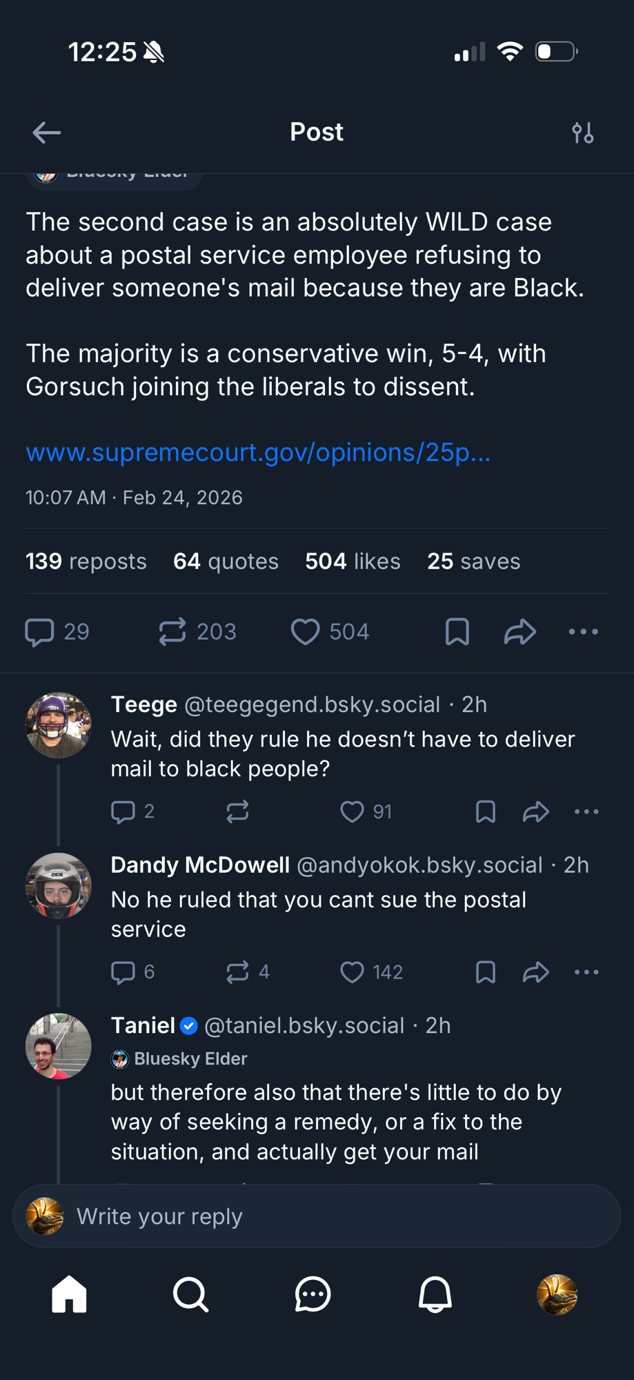Bookmark the main post
Viewport: 634px width, 1380px height.
tap(457, 632)
